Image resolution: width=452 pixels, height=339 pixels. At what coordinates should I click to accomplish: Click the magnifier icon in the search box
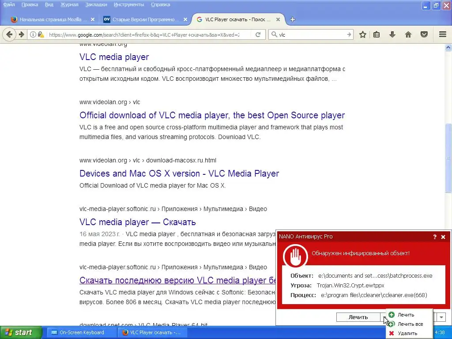coord(274,34)
